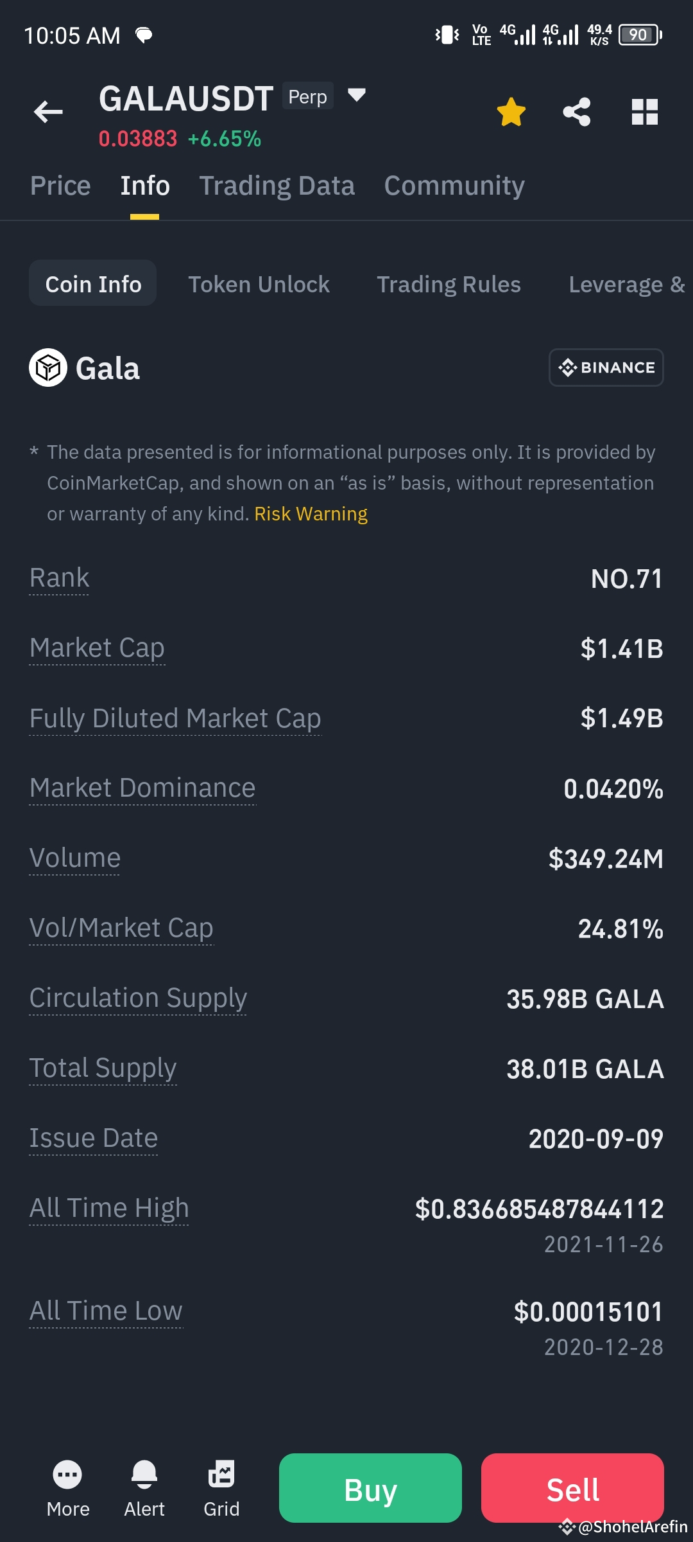Open the Risk Warning link

(x=311, y=514)
